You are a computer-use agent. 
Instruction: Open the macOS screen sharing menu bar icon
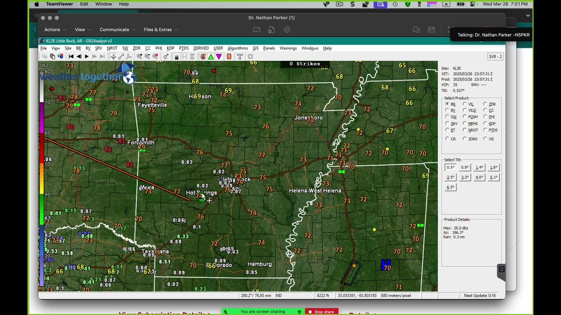(x=380, y=4)
